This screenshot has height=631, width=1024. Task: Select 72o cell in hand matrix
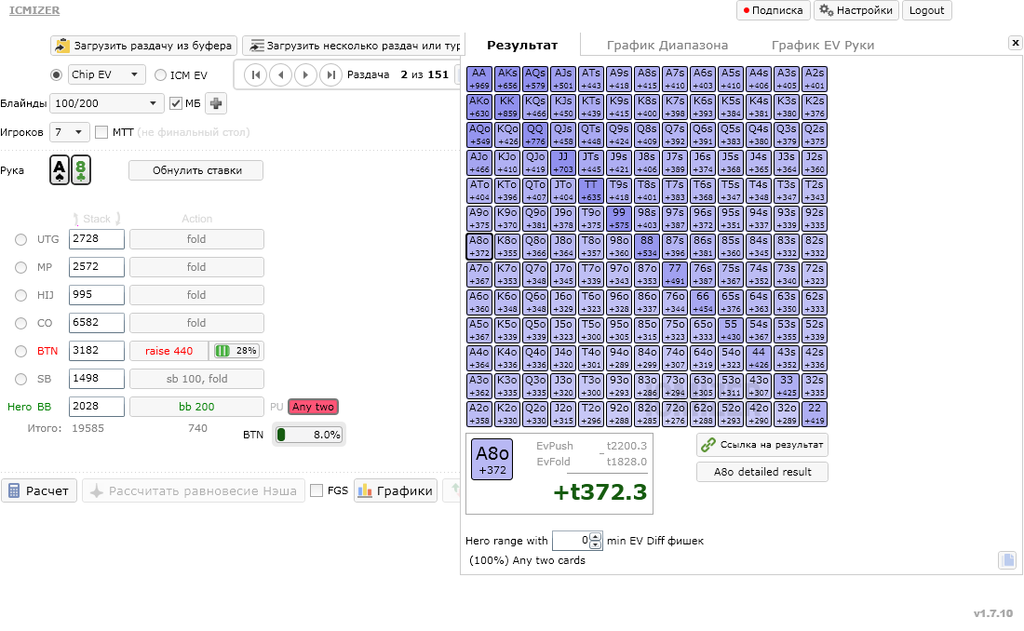point(675,413)
